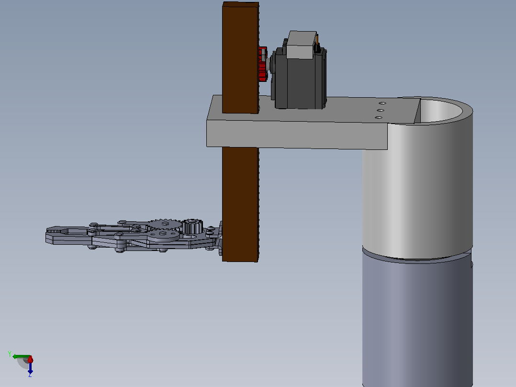The width and height of the screenshot is (516, 387).
Task: Select the red pinion gear on the servo
Action: 263,64
